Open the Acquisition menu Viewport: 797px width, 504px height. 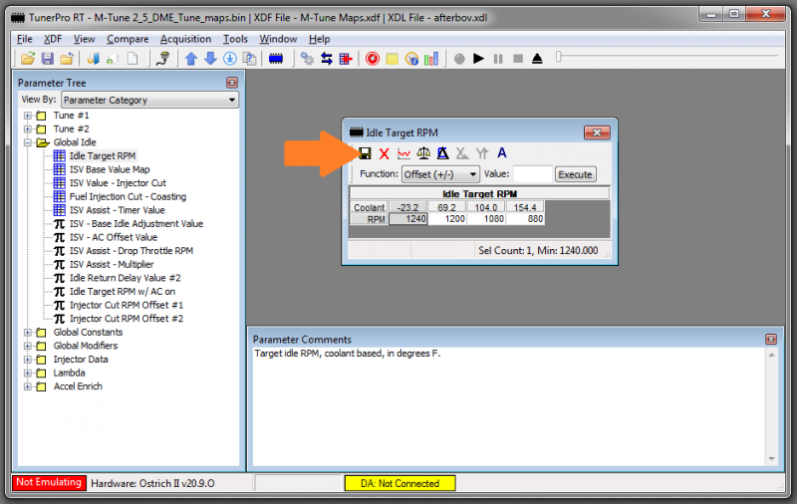(185, 39)
